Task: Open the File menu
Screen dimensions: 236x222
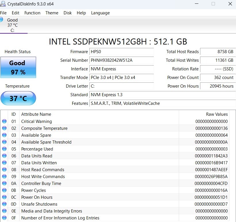Action: [3, 13]
